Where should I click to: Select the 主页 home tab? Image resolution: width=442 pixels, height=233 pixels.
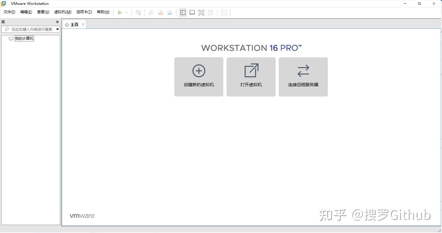(x=75, y=25)
